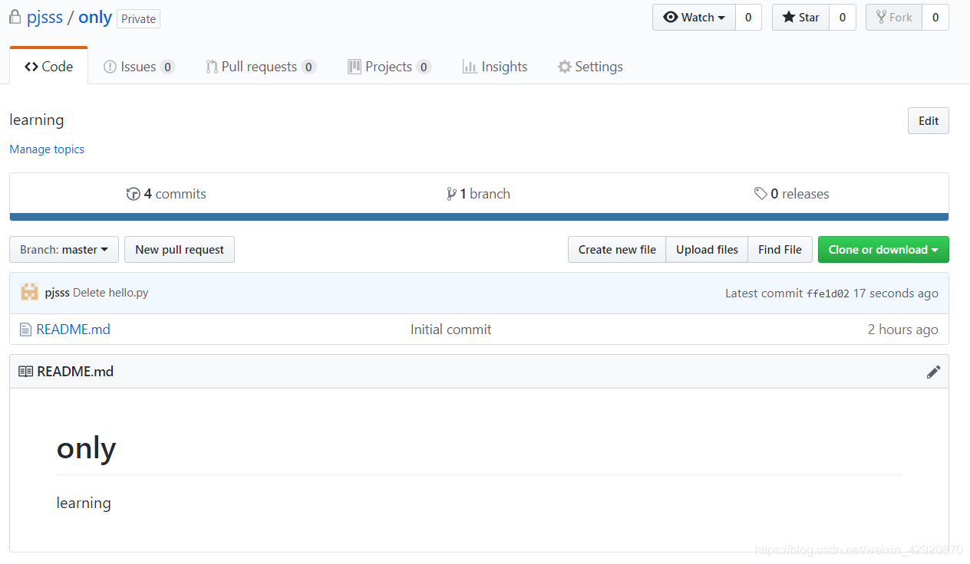Click New pull request button
Screen dimensions: 970x564
[x=180, y=250]
